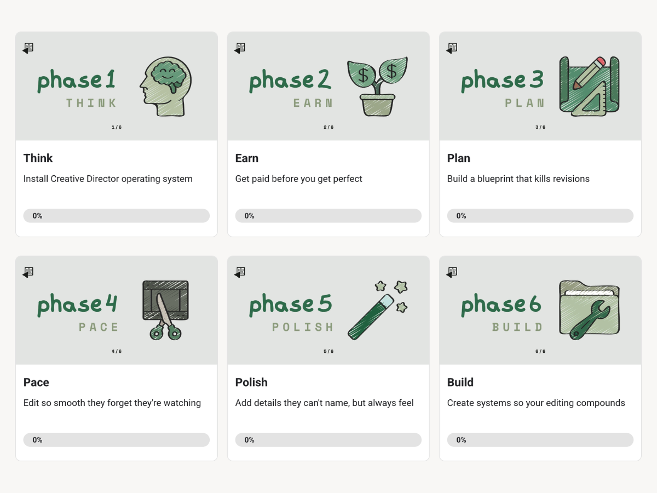
Task: Open the Earn course title
Action: pos(247,158)
